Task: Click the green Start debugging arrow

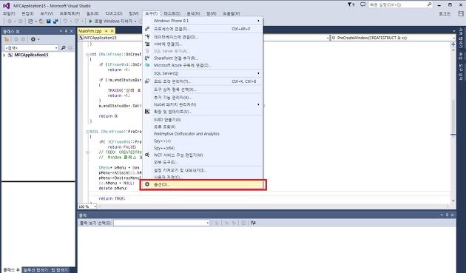Action: click(x=91, y=21)
